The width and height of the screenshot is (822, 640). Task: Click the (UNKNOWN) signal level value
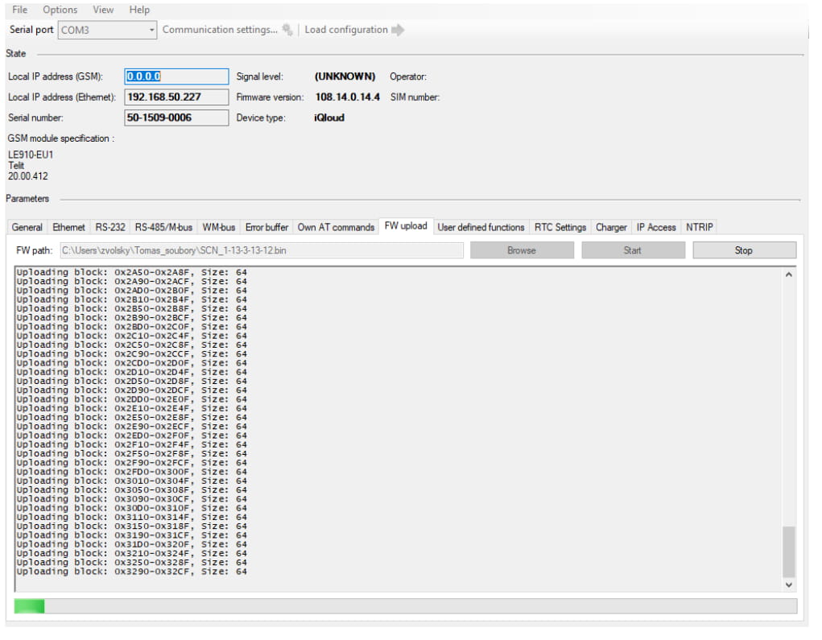(x=345, y=76)
